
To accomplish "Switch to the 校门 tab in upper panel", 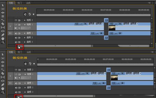I will [x=20, y=3].
